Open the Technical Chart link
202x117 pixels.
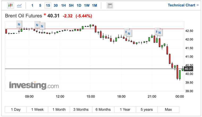point(183,5)
